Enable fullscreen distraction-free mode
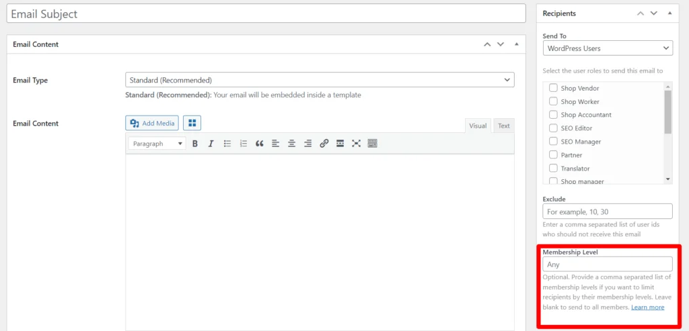 pos(357,144)
